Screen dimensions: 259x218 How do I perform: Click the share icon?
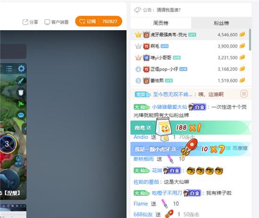pos(25,22)
